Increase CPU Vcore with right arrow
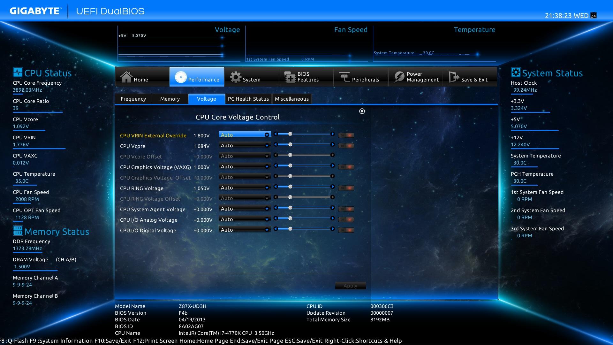613x345 pixels. pos(332,145)
